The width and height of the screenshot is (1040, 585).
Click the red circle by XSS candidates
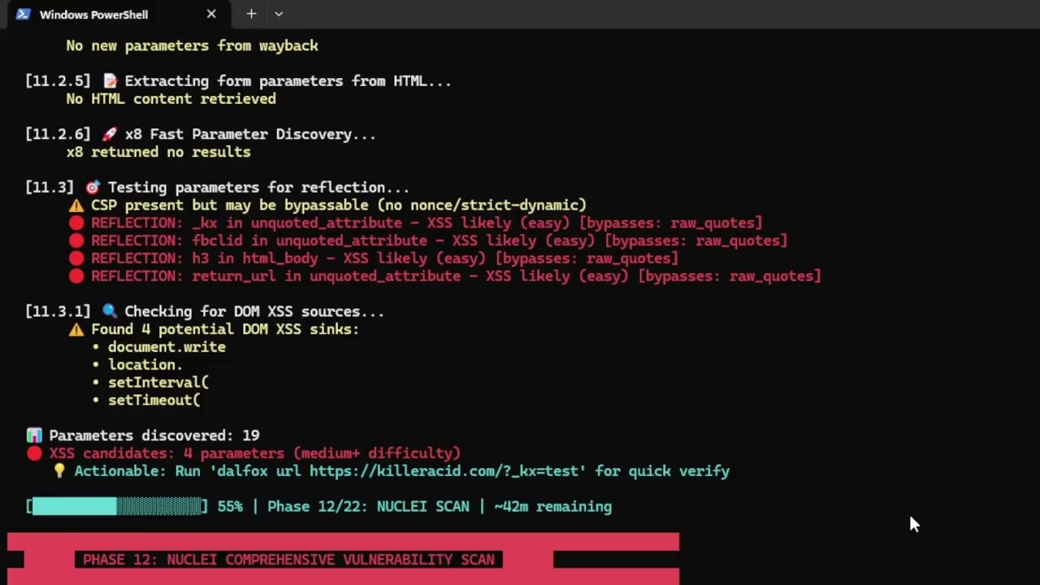[x=34, y=453]
